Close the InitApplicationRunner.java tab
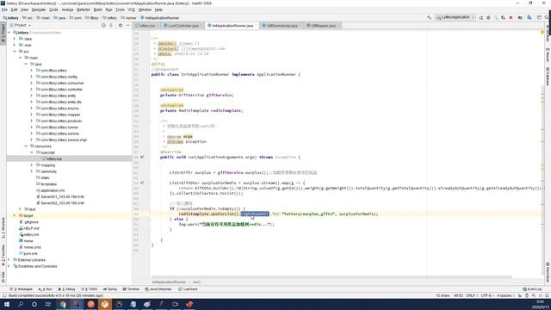 point(256,26)
